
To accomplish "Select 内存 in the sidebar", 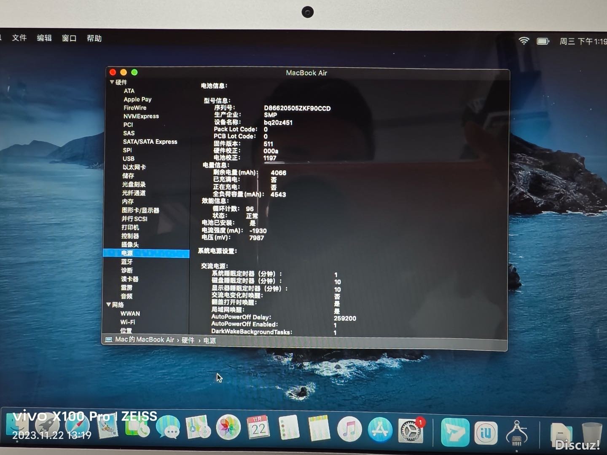I will coord(128,201).
